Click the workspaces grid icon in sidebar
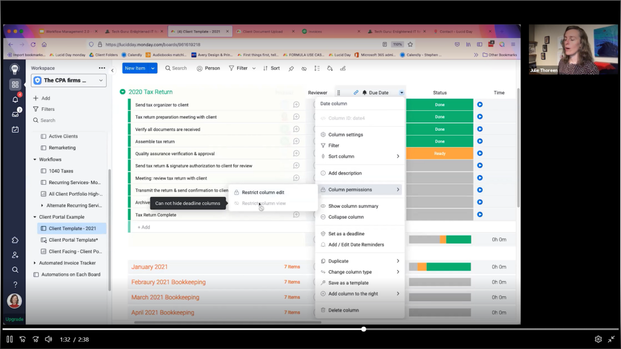 [x=15, y=84]
